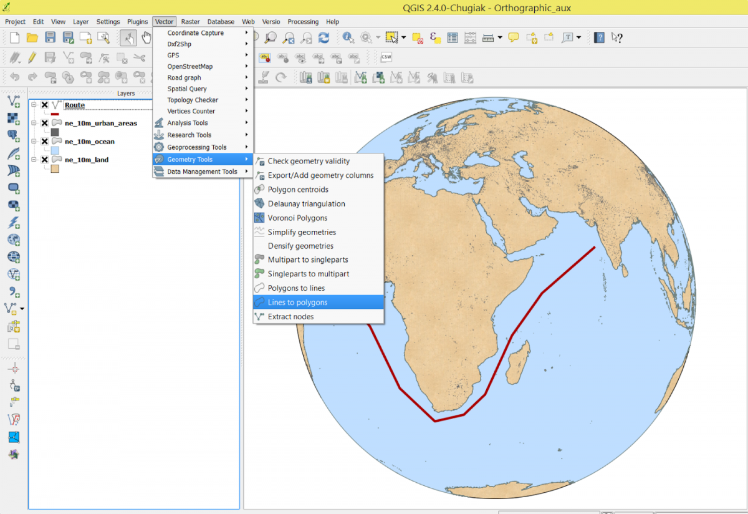The image size is (748, 514).
Task: Click Add SpatiaLite Layer feather icon
Action: (14, 153)
